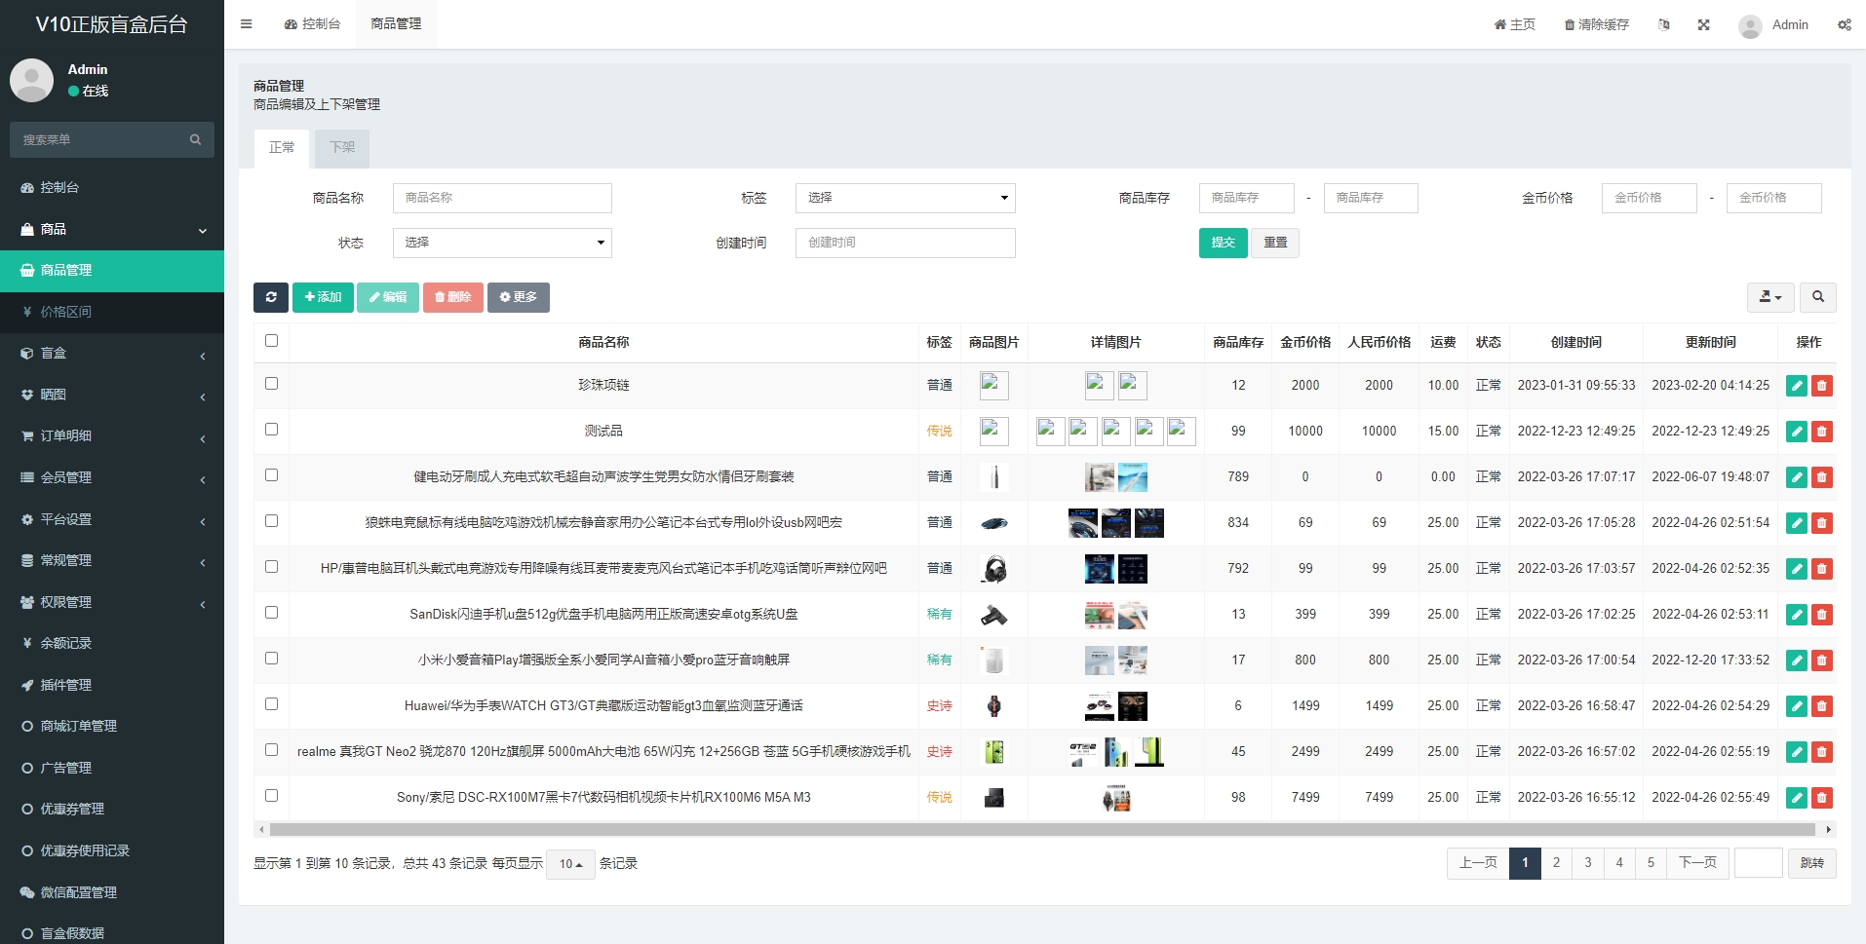Open the 标签 select dropdown
Screen dimensions: 1866x944
tap(905, 198)
